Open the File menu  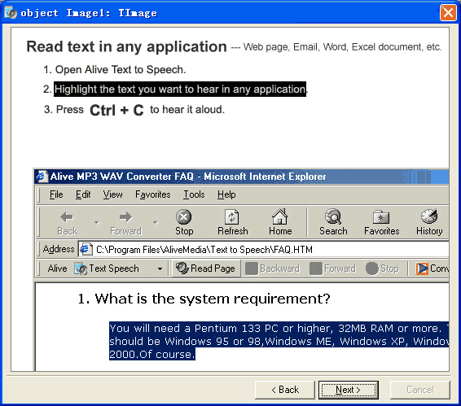click(x=56, y=194)
